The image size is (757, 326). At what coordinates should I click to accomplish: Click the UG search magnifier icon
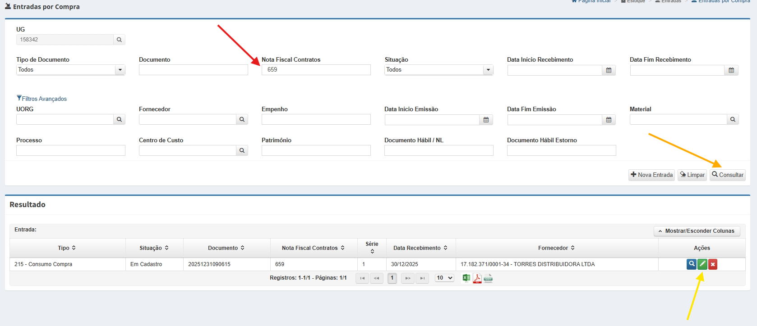coord(119,40)
